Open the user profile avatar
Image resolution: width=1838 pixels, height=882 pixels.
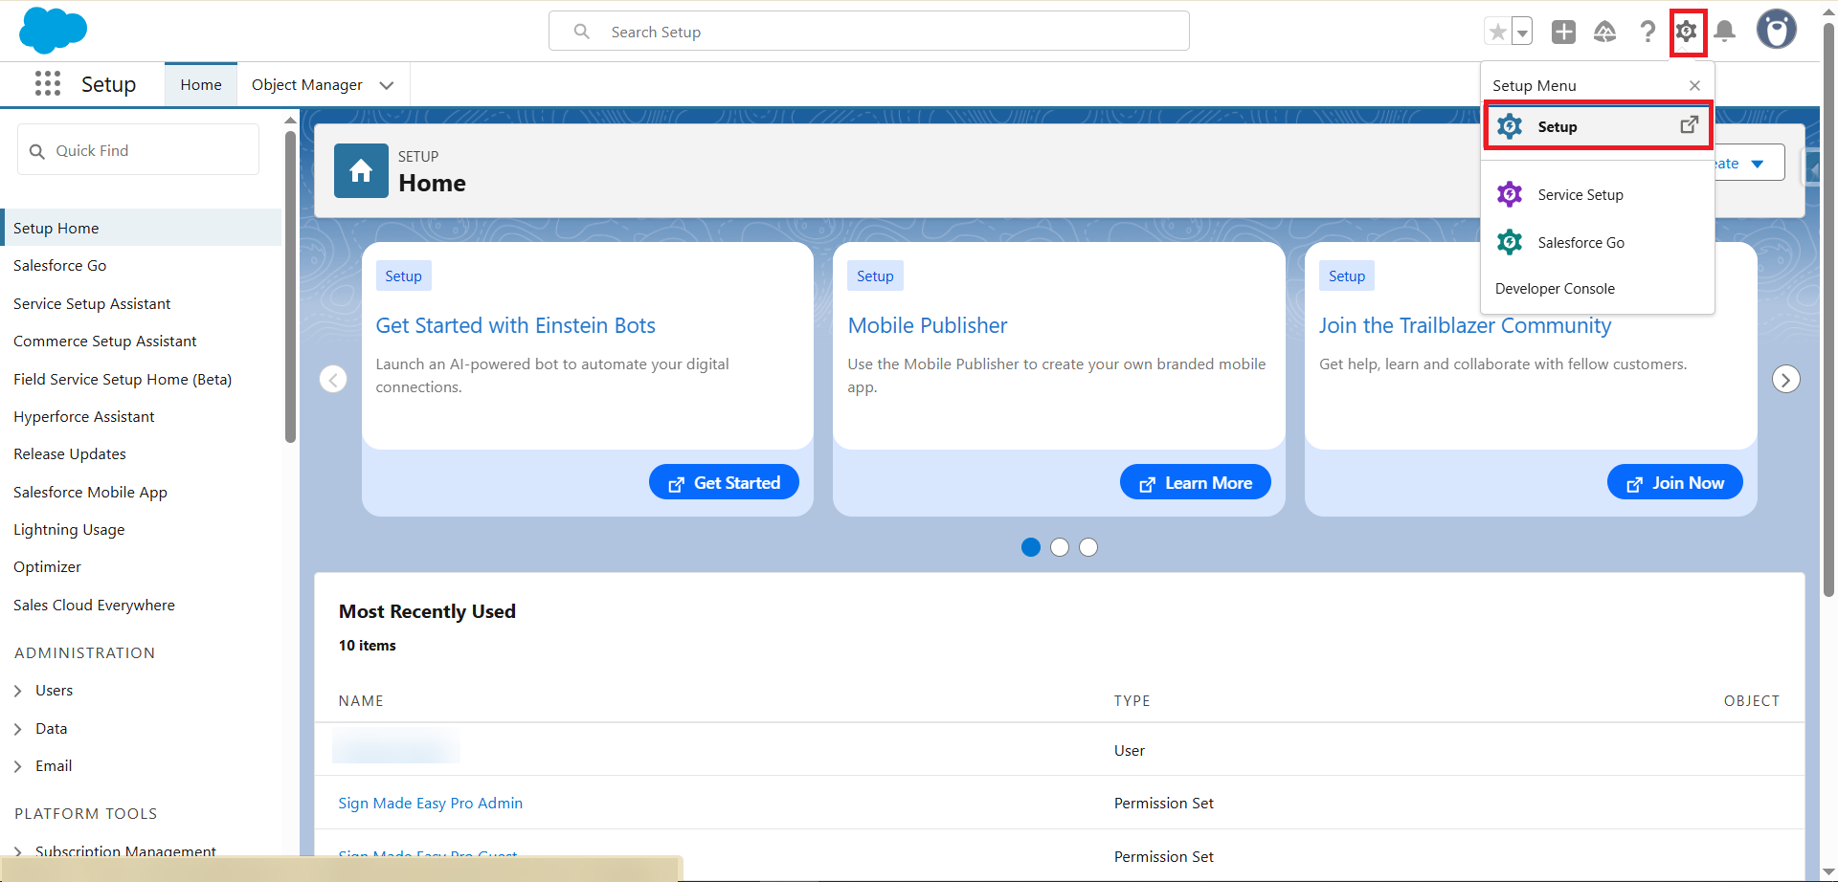point(1777,30)
